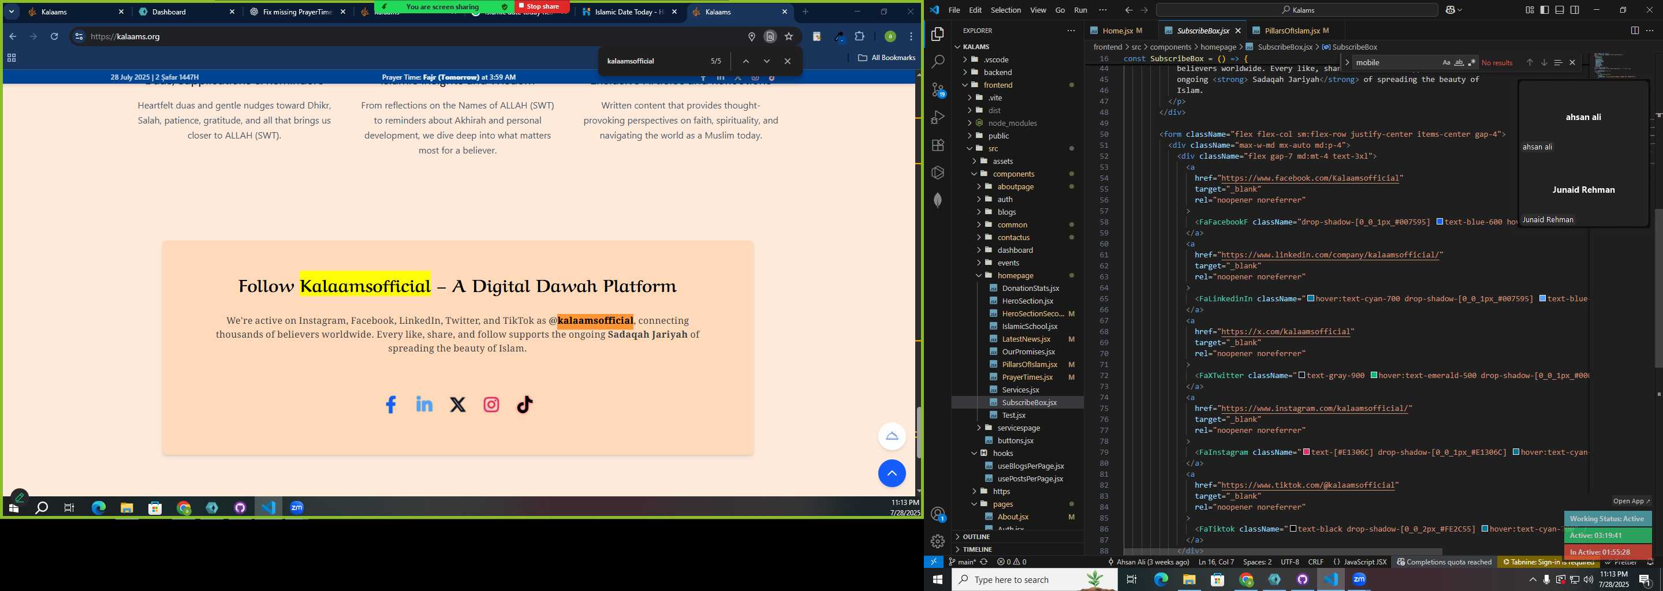Viewport: 1663px width, 591px height.
Task: Open Chrome tab search dropdown arrow
Action: pos(12,12)
